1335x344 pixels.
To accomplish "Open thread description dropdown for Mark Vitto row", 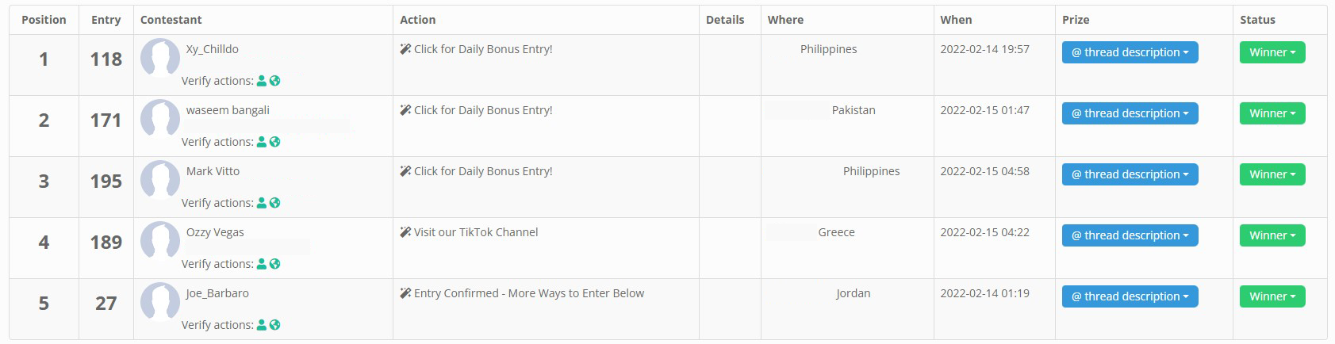I will [x=1130, y=174].
